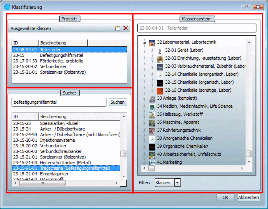Select tree item 36 Maschine, Apparat
The image size is (268, 209).
178,122
